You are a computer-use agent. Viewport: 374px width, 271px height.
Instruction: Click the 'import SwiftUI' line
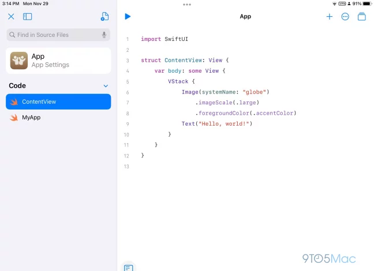pos(164,39)
